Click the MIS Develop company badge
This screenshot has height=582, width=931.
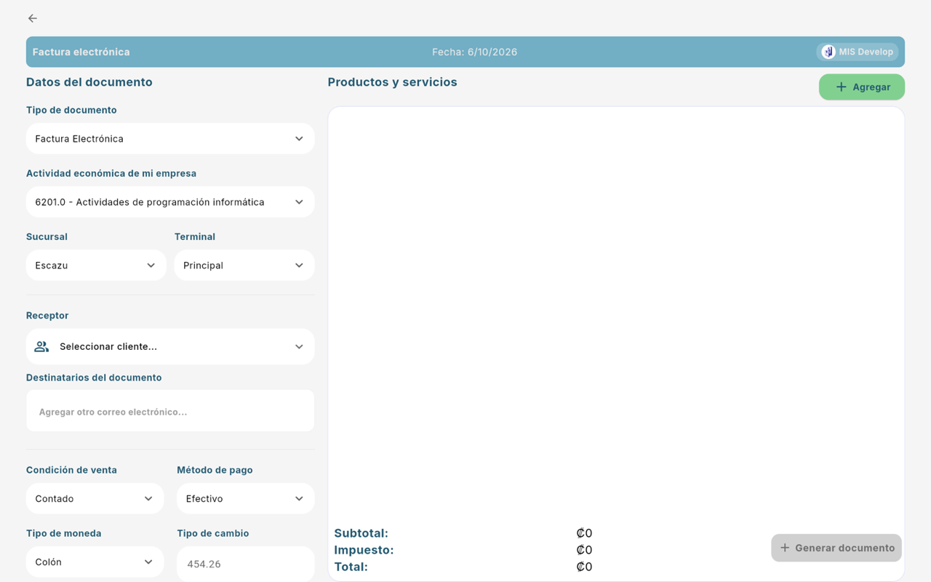[x=858, y=52]
